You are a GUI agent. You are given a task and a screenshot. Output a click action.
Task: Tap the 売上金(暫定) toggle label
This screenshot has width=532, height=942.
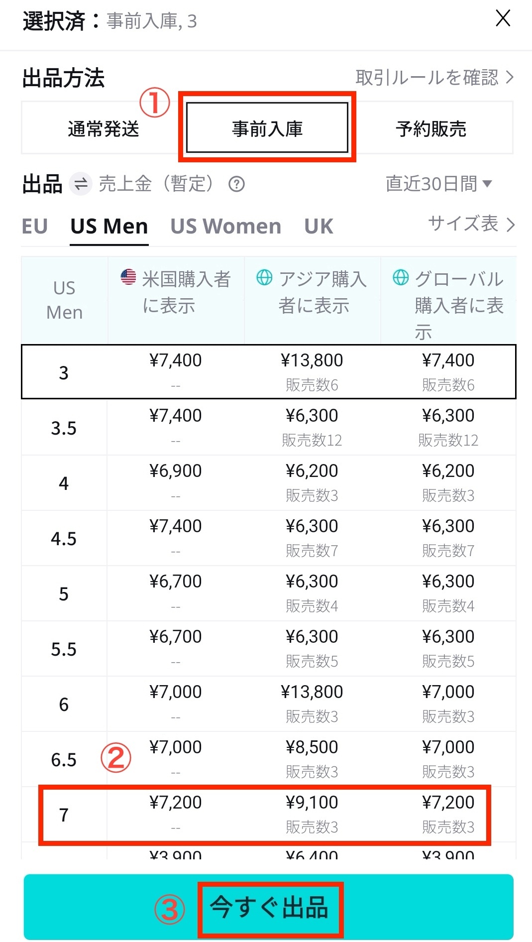click(x=156, y=184)
